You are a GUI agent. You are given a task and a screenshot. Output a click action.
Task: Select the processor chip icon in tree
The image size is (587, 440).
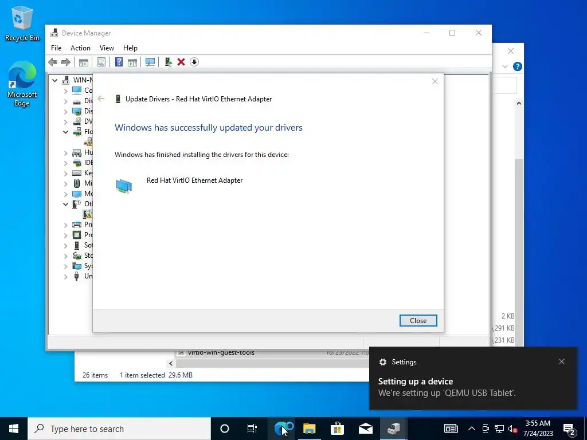pyautogui.click(x=77, y=235)
